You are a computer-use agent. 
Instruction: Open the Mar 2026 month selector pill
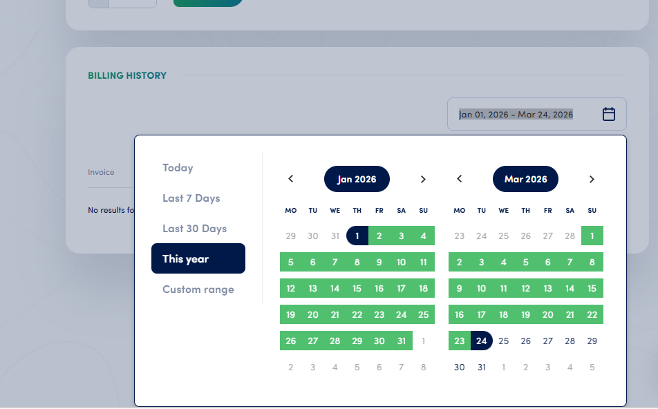(525, 178)
